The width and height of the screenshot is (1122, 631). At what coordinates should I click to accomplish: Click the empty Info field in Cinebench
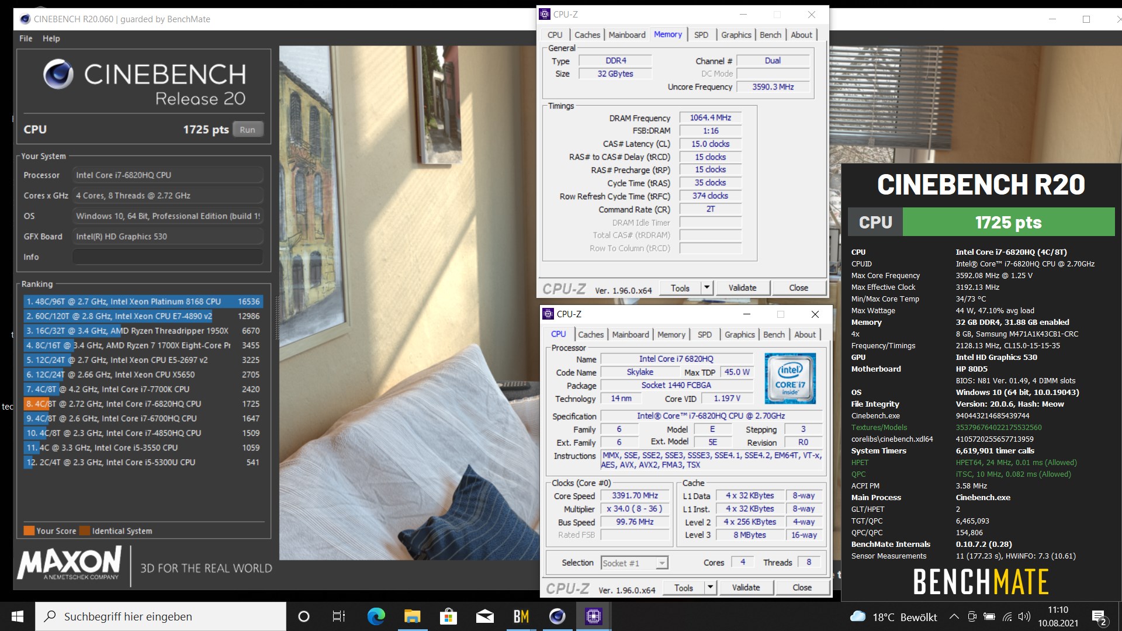coord(167,257)
